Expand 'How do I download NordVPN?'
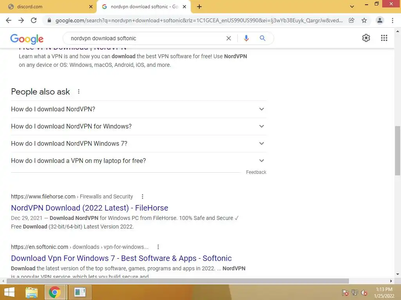This screenshot has width=401, height=300. pos(139,109)
